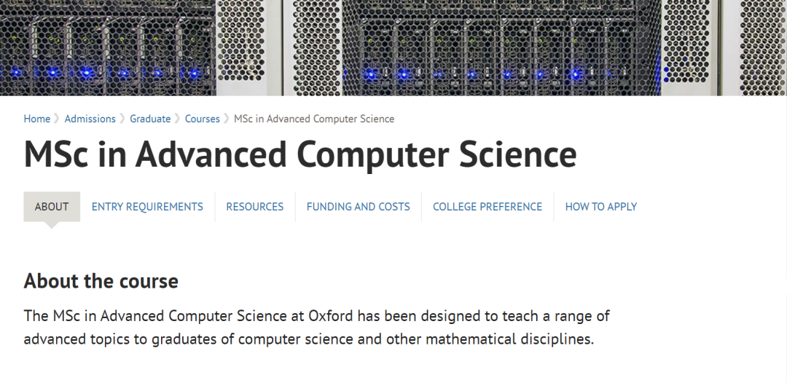Click the large MSc in Advanced Computer Science title
The height and width of the screenshot is (383, 787).
300,154
